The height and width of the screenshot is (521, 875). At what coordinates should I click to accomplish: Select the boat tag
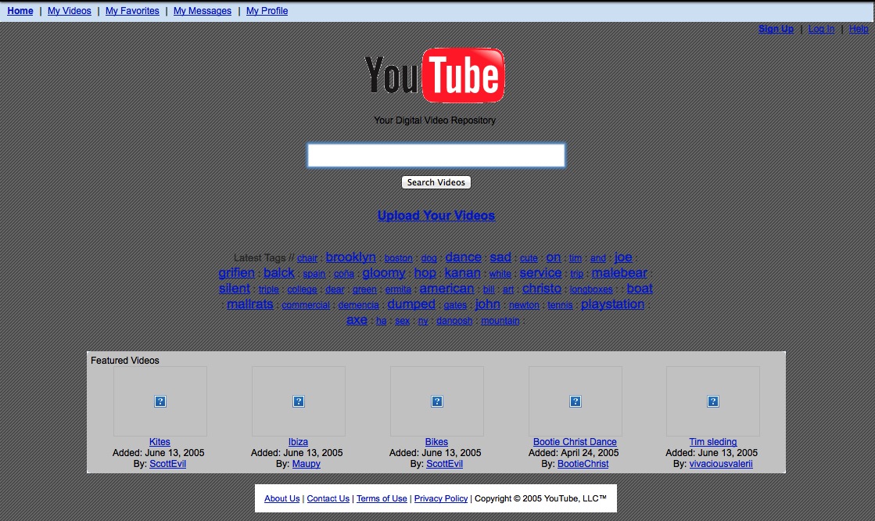coord(640,288)
